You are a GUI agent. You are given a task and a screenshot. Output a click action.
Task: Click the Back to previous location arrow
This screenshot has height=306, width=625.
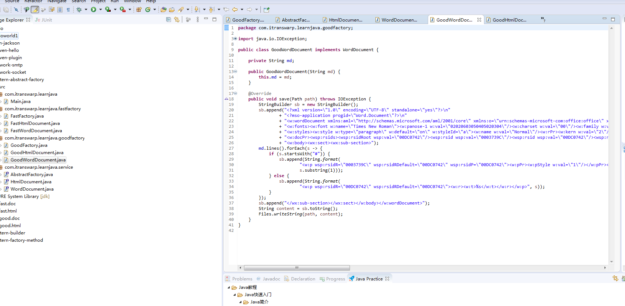click(x=235, y=9)
